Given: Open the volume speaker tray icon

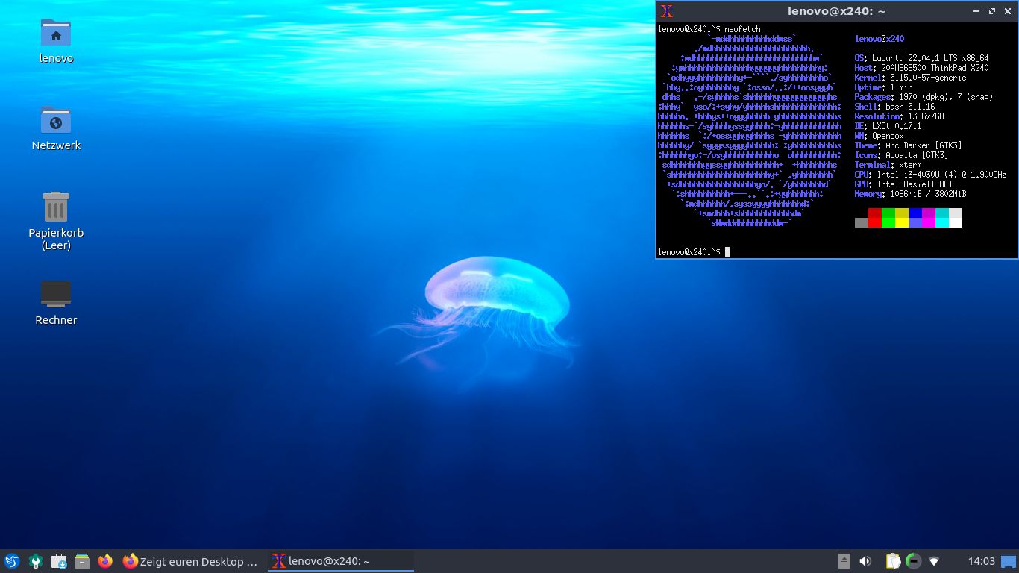Looking at the screenshot, I should pos(865,561).
